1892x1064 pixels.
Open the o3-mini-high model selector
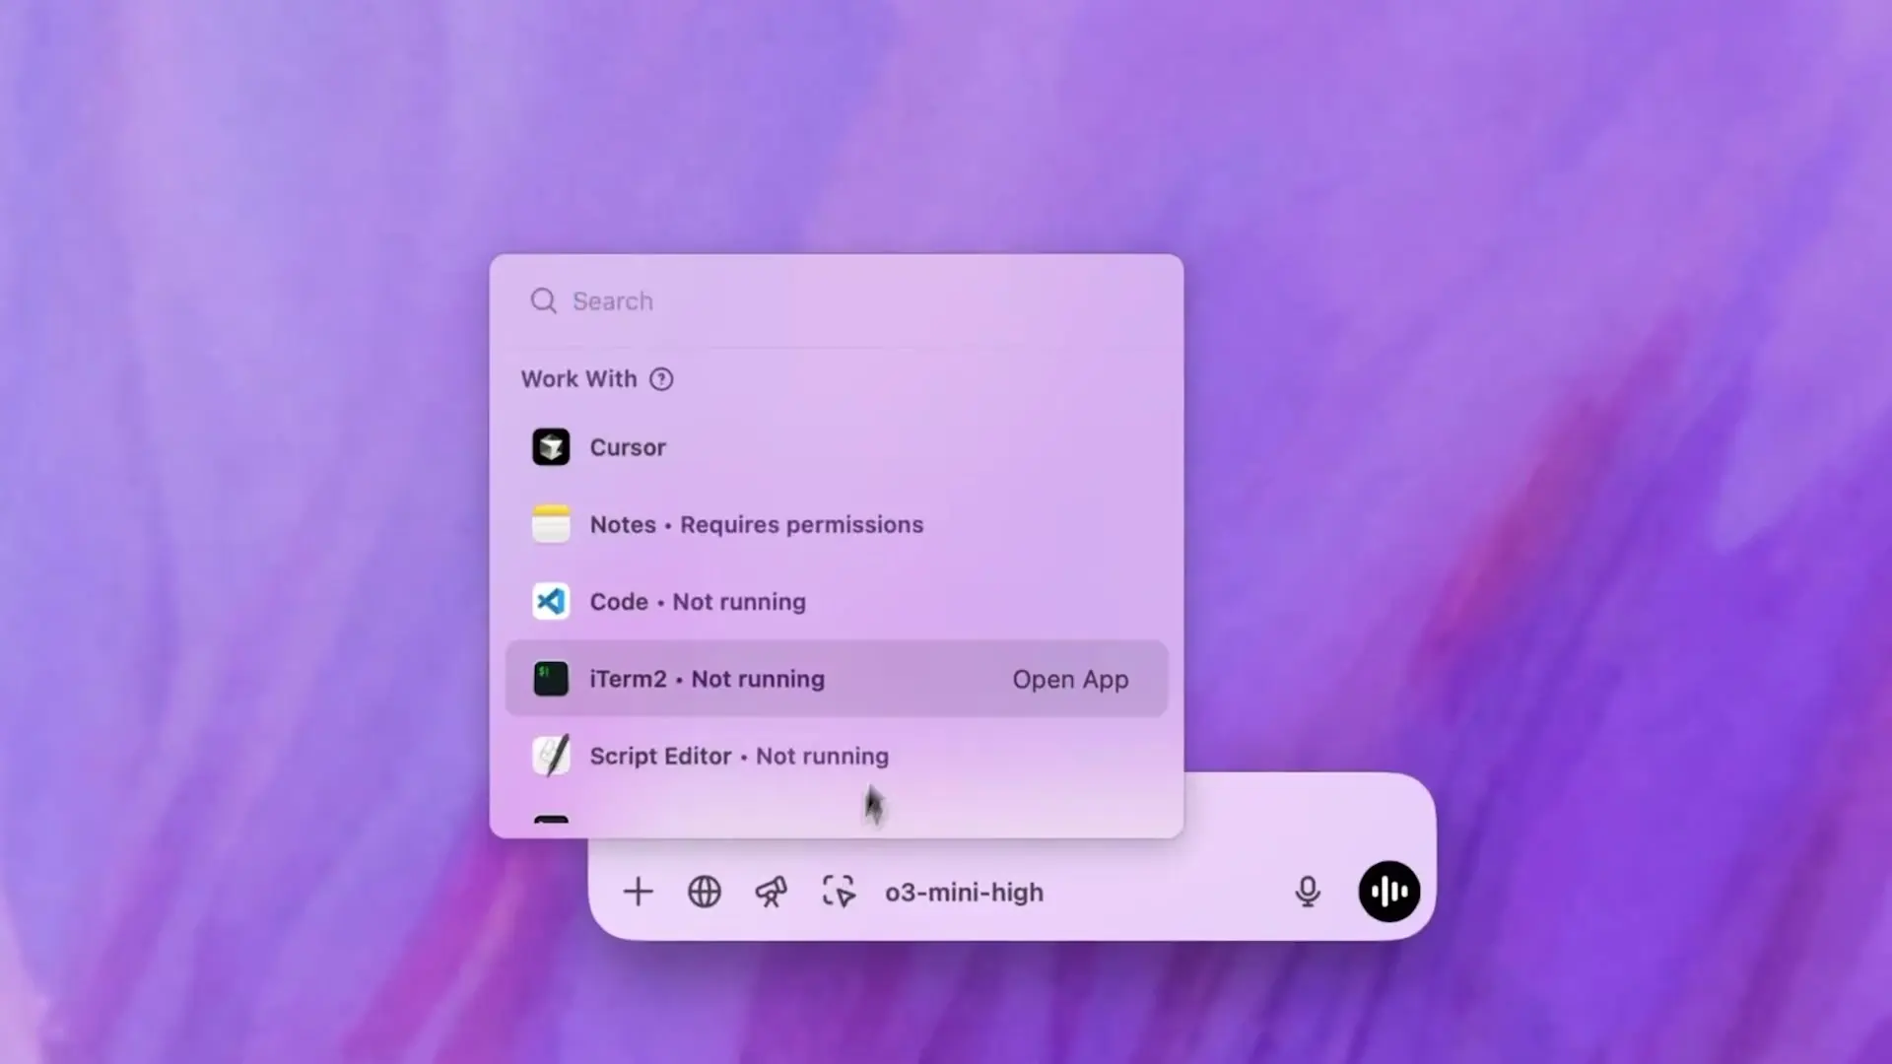point(964,892)
